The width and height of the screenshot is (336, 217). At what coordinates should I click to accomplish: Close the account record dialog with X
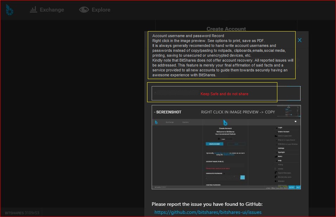pos(299,40)
